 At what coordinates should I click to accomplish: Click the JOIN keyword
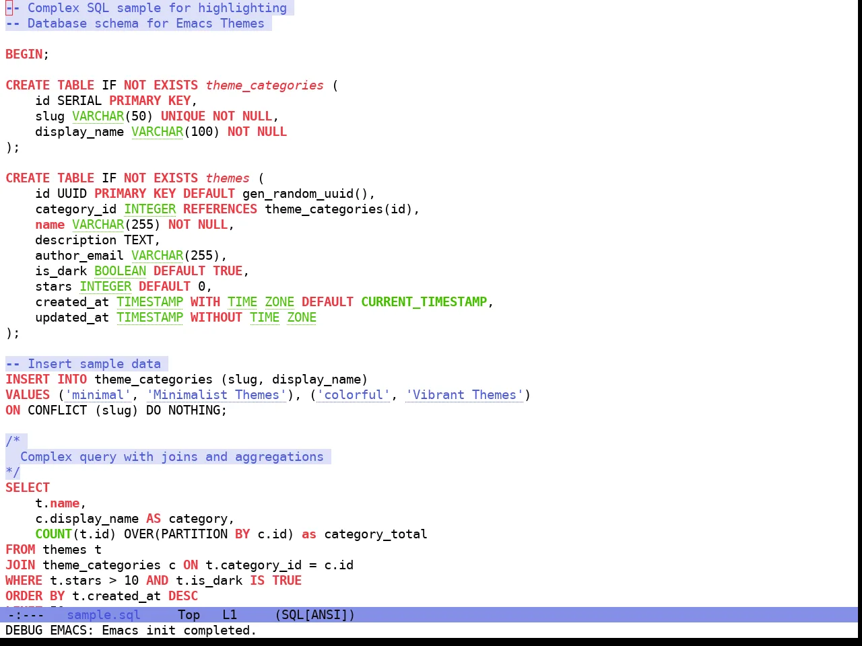click(x=20, y=565)
